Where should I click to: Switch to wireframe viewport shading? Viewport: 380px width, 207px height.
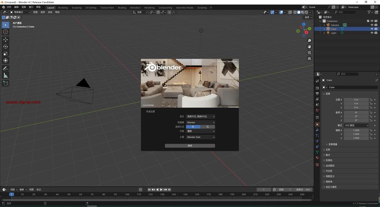pos(295,12)
